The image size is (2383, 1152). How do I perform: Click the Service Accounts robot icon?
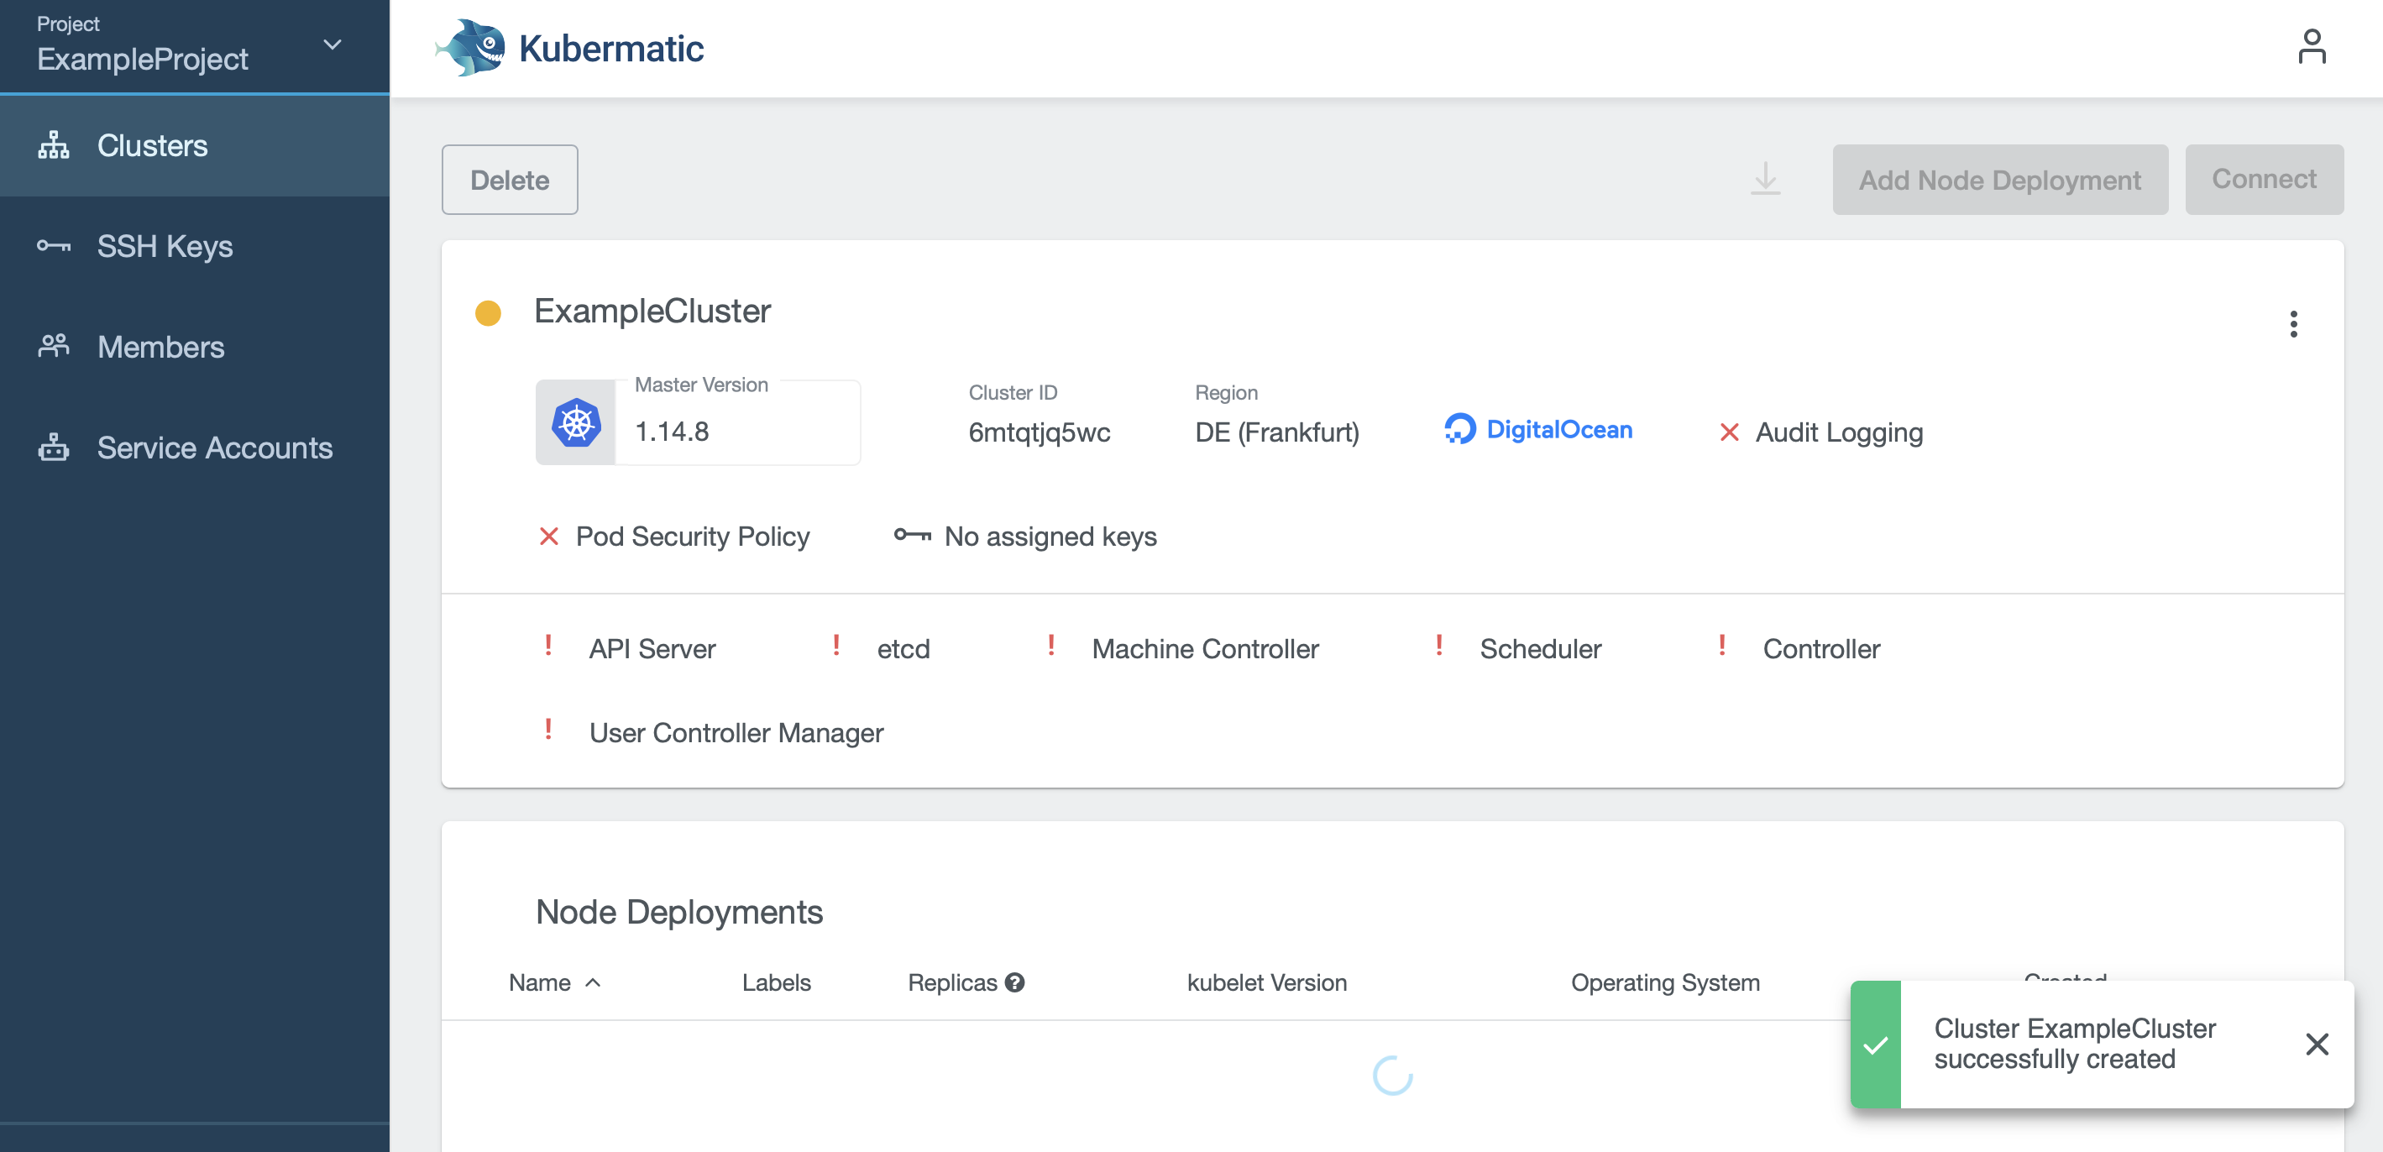point(54,447)
